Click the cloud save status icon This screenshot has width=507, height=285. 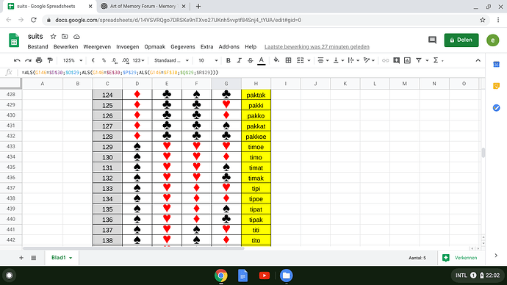(x=76, y=37)
